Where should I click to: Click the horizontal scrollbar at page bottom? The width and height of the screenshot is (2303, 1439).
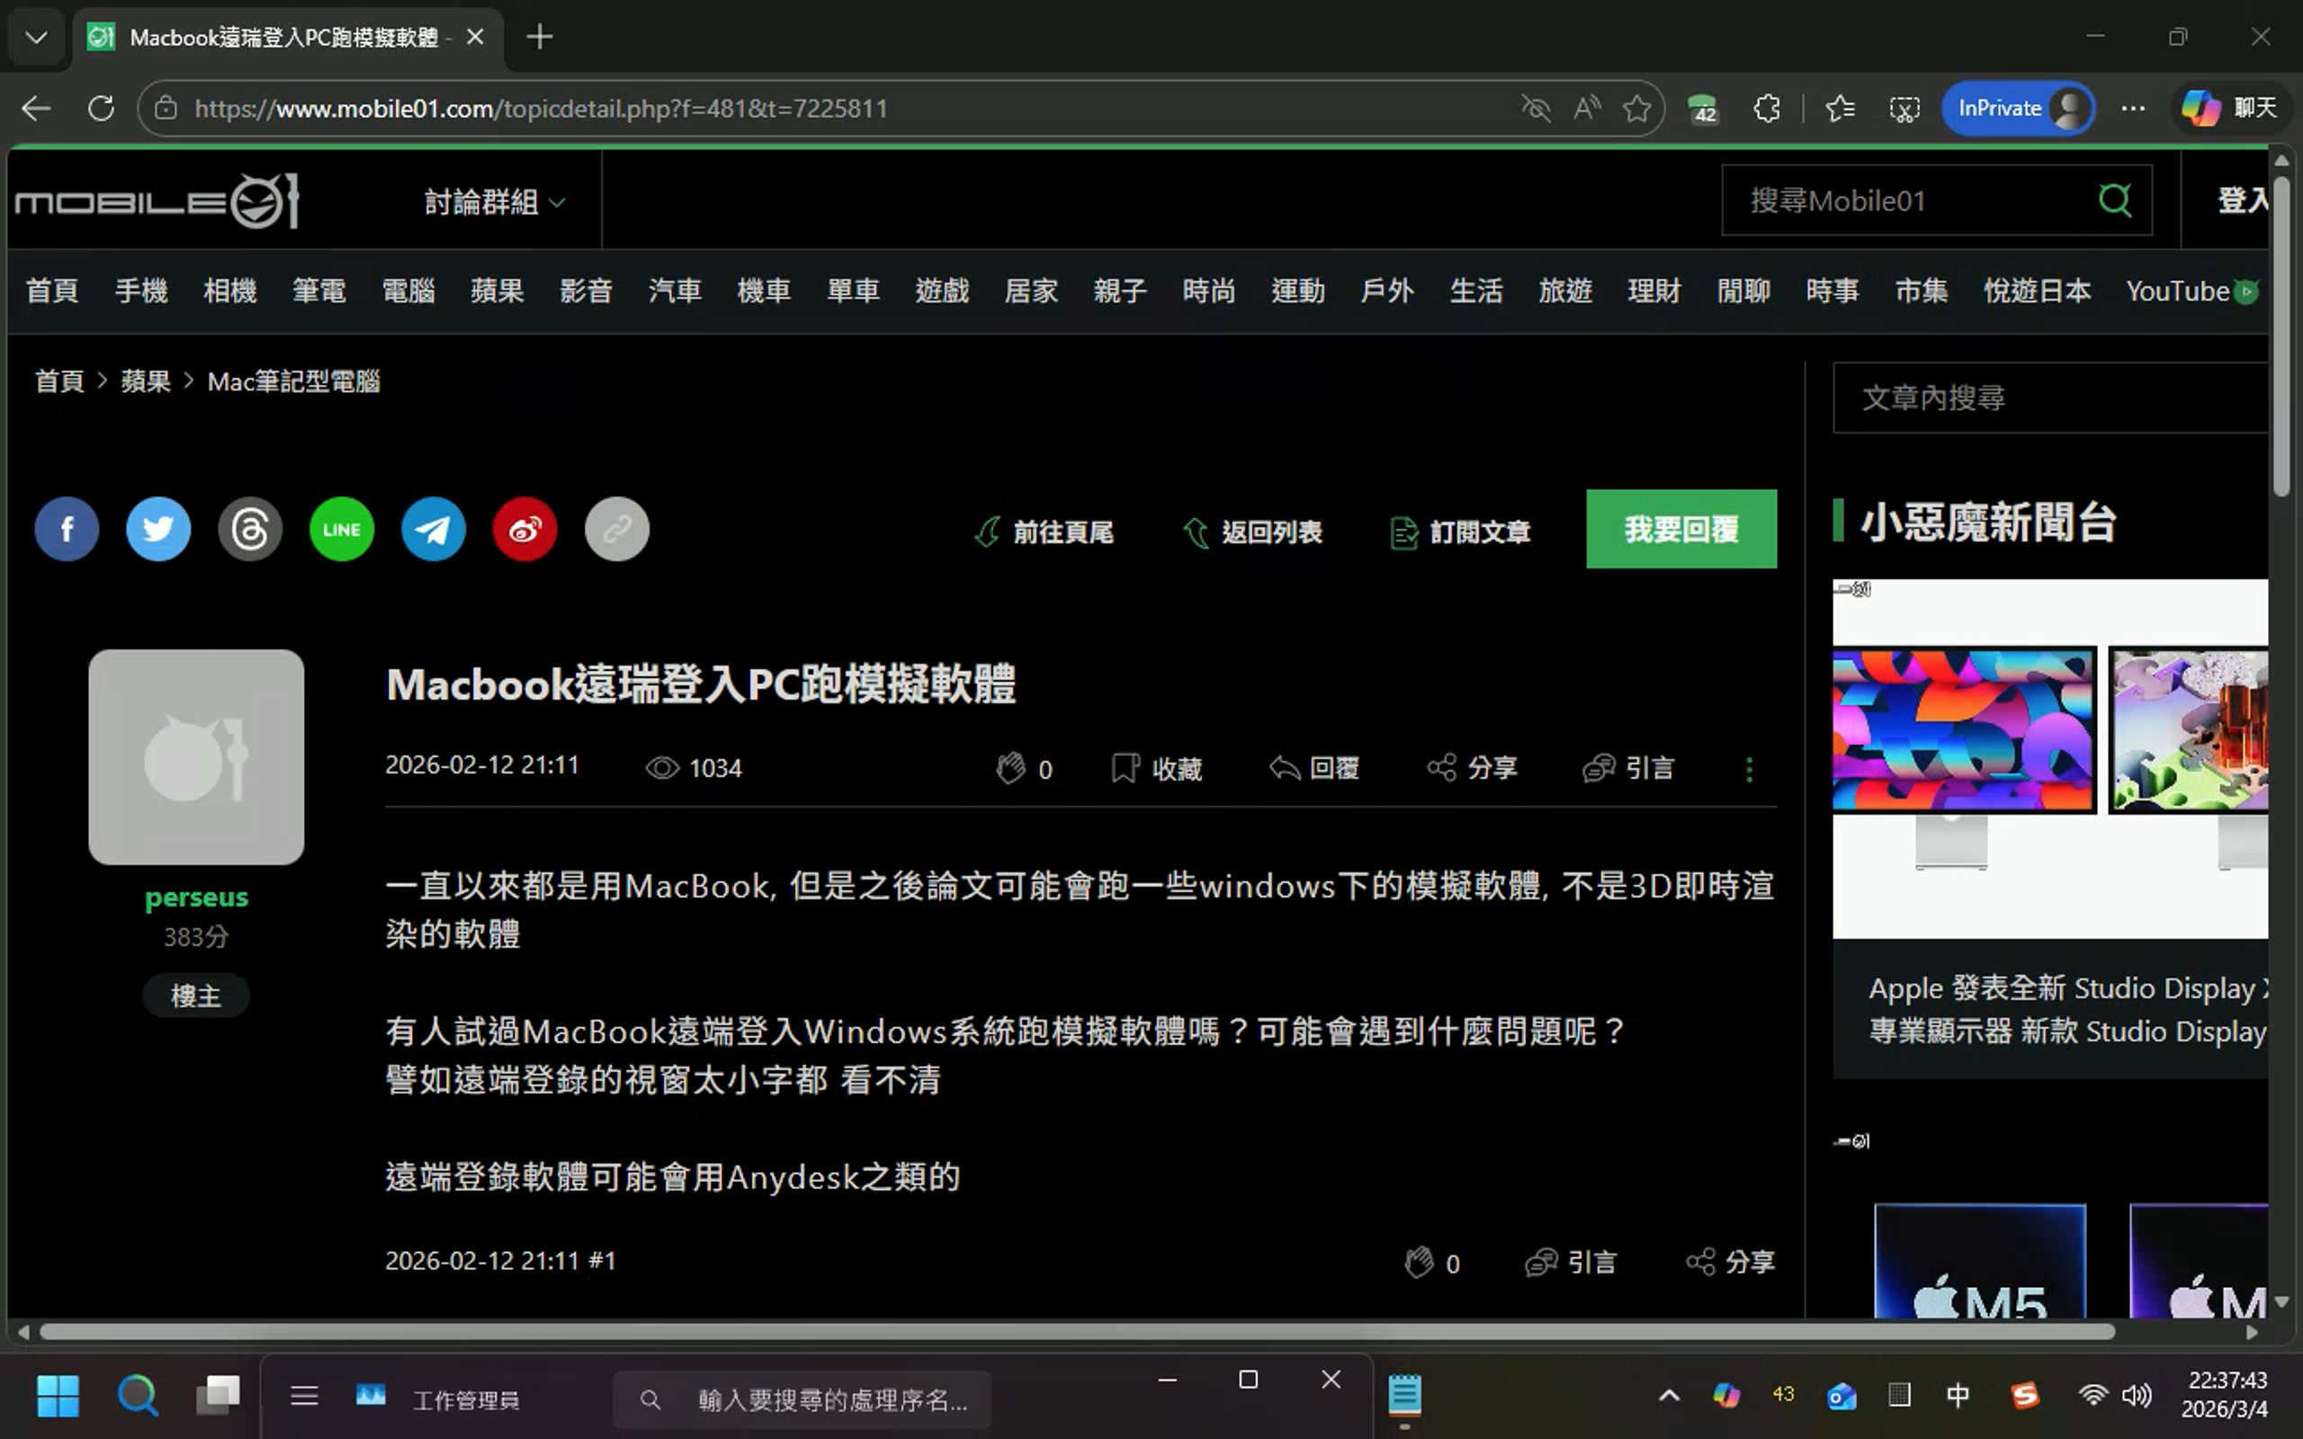pyautogui.click(x=1075, y=1331)
